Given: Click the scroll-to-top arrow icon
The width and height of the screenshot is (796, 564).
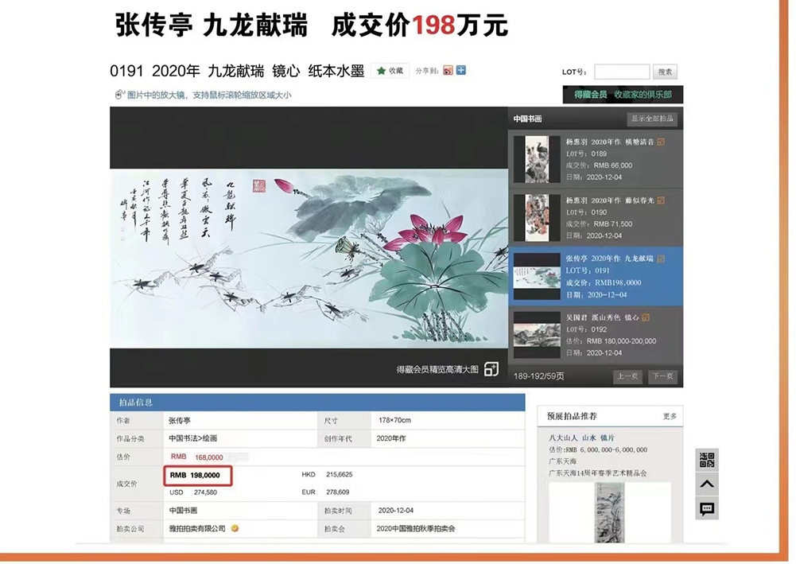Looking at the screenshot, I should pyautogui.click(x=707, y=484).
